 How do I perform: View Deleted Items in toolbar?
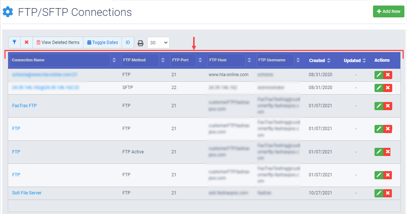click(58, 43)
